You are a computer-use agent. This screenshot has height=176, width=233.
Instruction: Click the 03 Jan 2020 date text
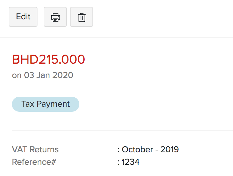tap(48, 75)
